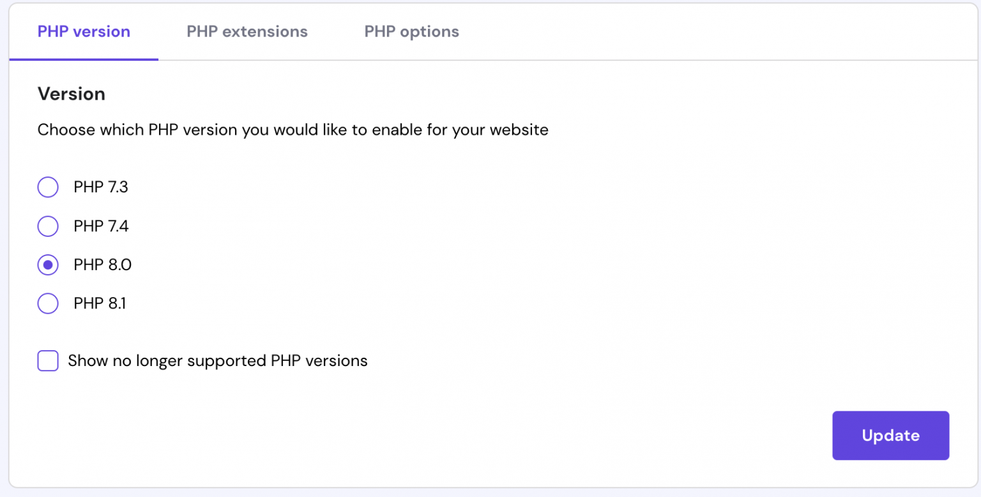Choose the PHP 7.3 radio button
The image size is (981, 497).
[x=48, y=187]
